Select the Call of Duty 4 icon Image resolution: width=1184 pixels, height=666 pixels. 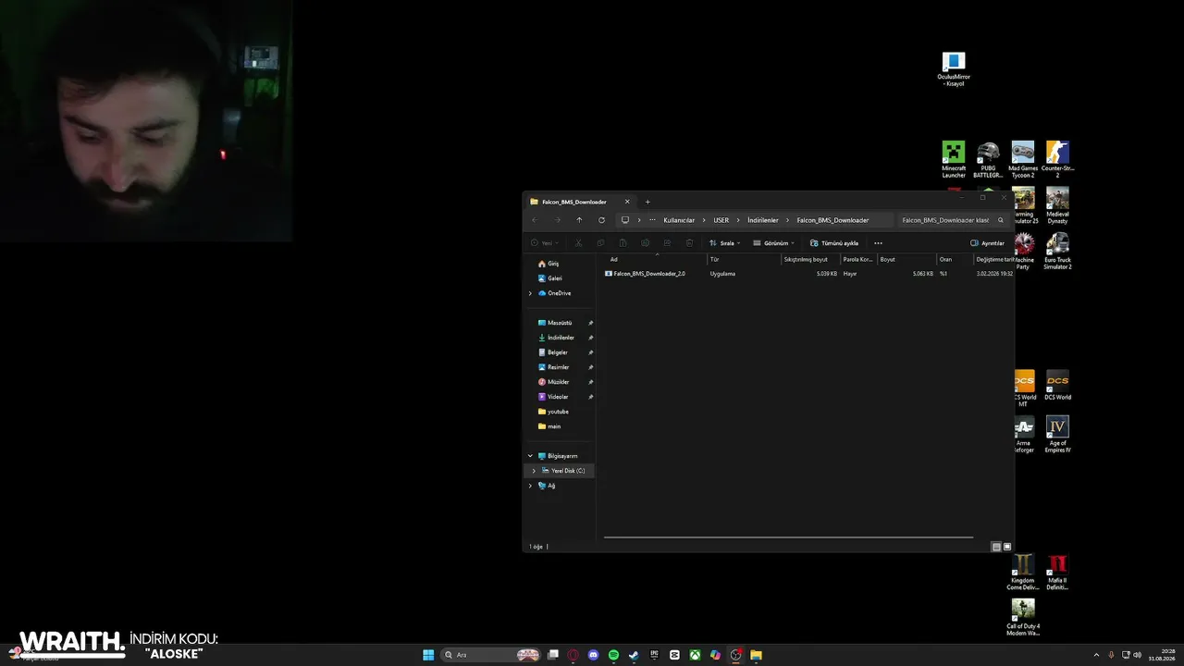(x=1023, y=617)
